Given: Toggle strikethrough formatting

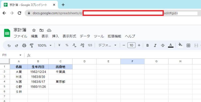Looking at the screenshot, I should (x=163, y=45).
